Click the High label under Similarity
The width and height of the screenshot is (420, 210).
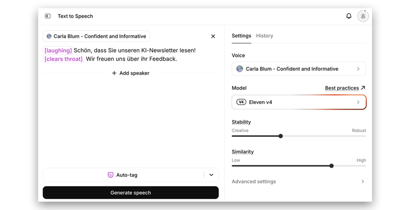(x=361, y=160)
